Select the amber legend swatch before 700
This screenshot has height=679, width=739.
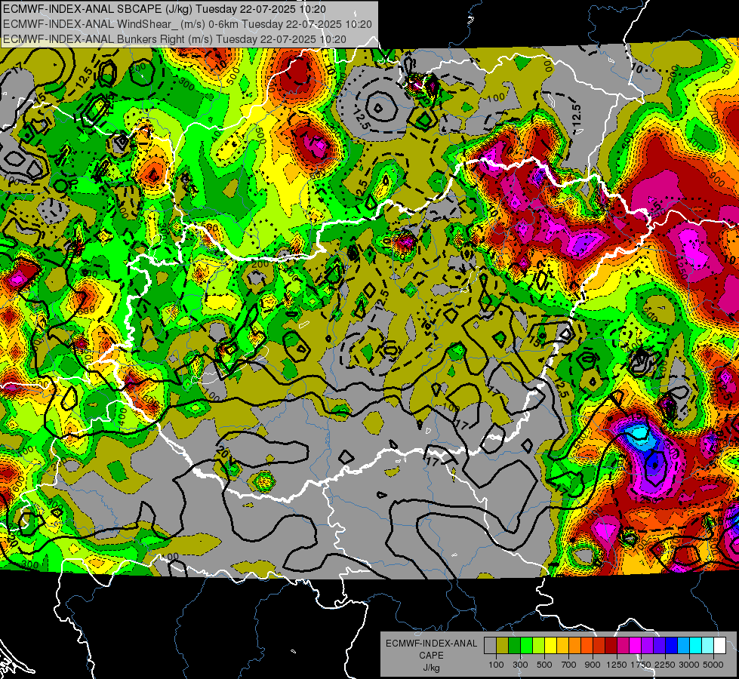coord(562,645)
